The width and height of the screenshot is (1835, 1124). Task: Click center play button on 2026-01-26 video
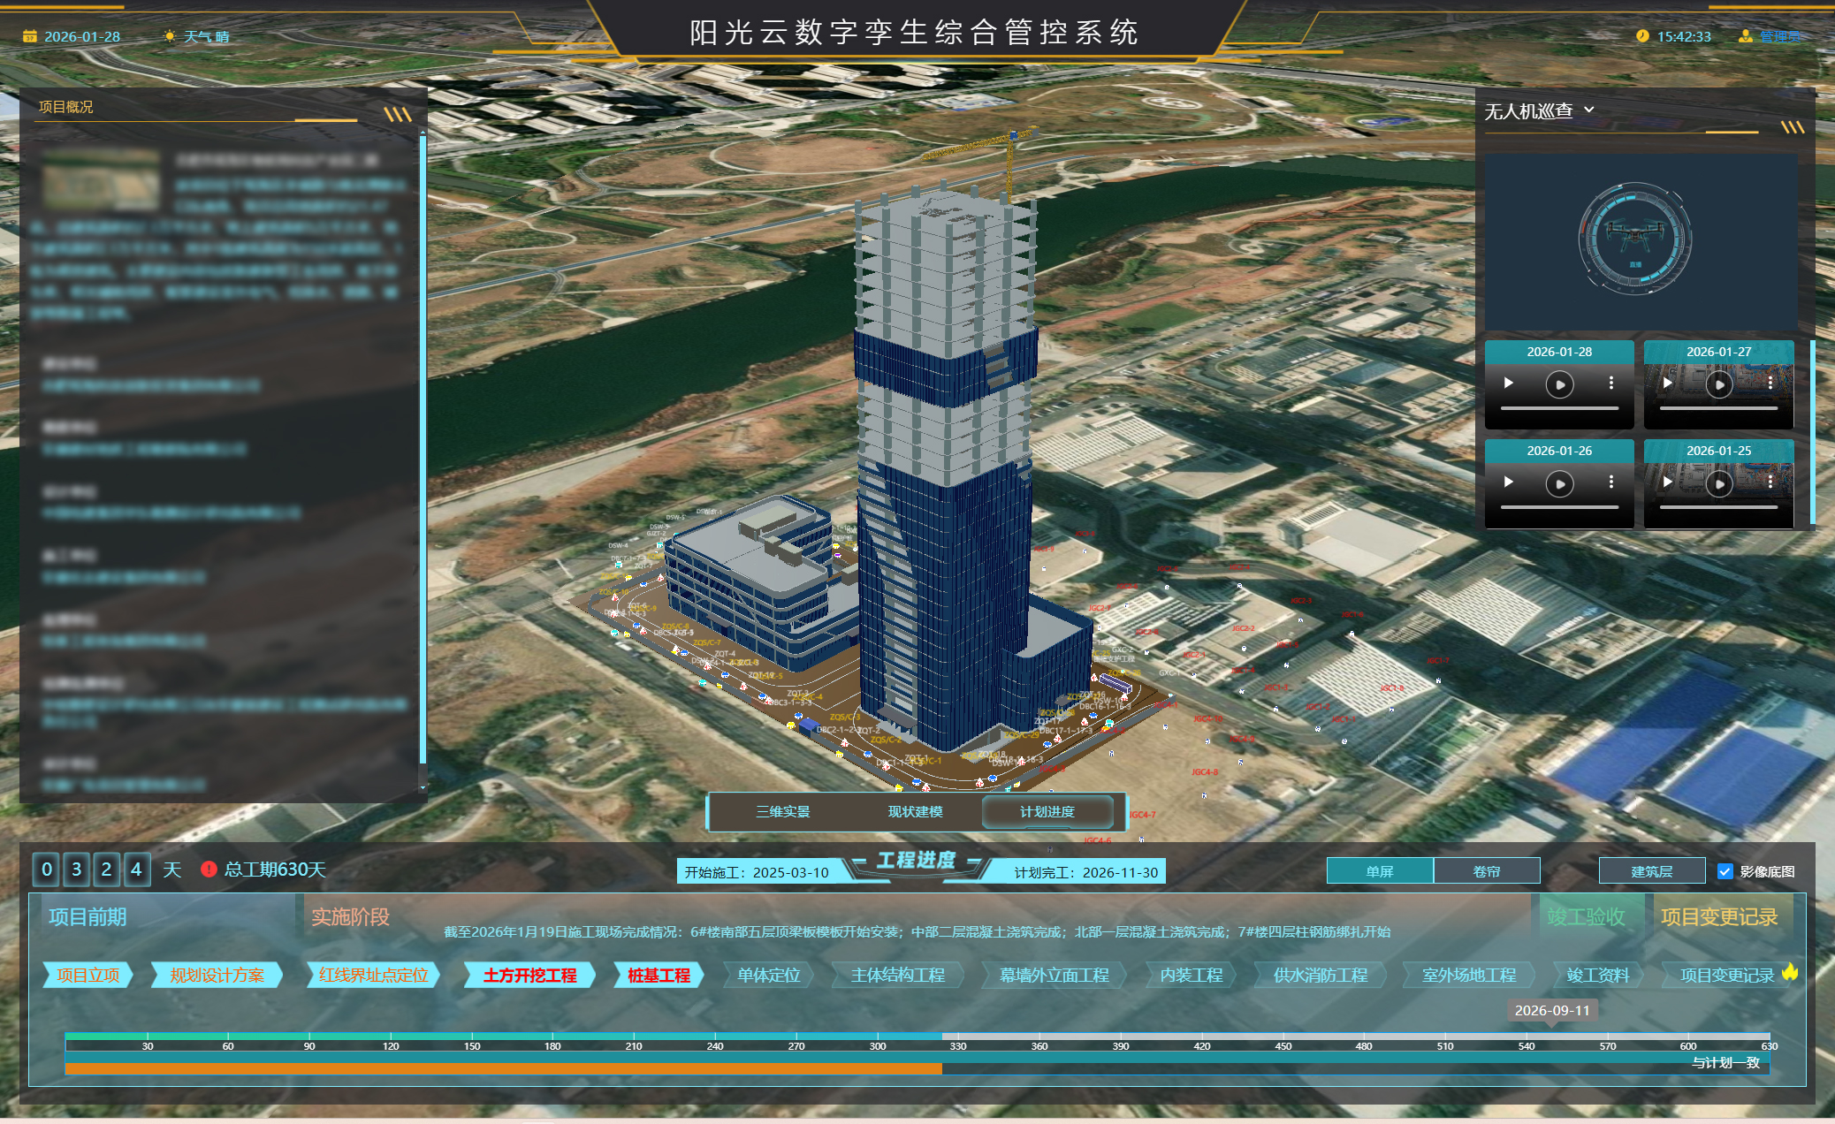point(1559,483)
